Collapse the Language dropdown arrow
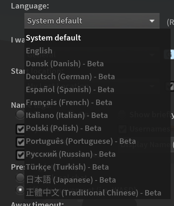This screenshot has width=174, height=206. [x=152, y=21]
